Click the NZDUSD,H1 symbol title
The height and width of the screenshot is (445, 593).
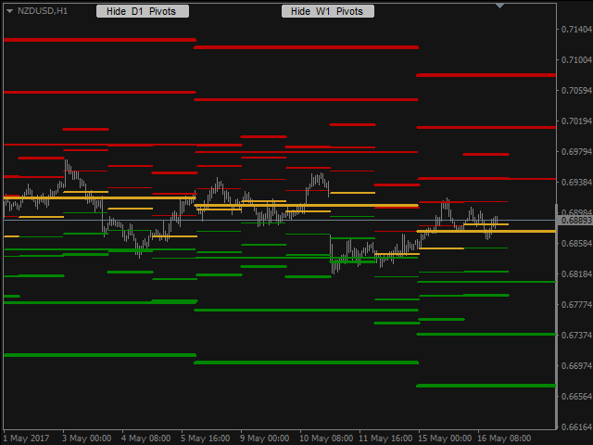[43, 11]
